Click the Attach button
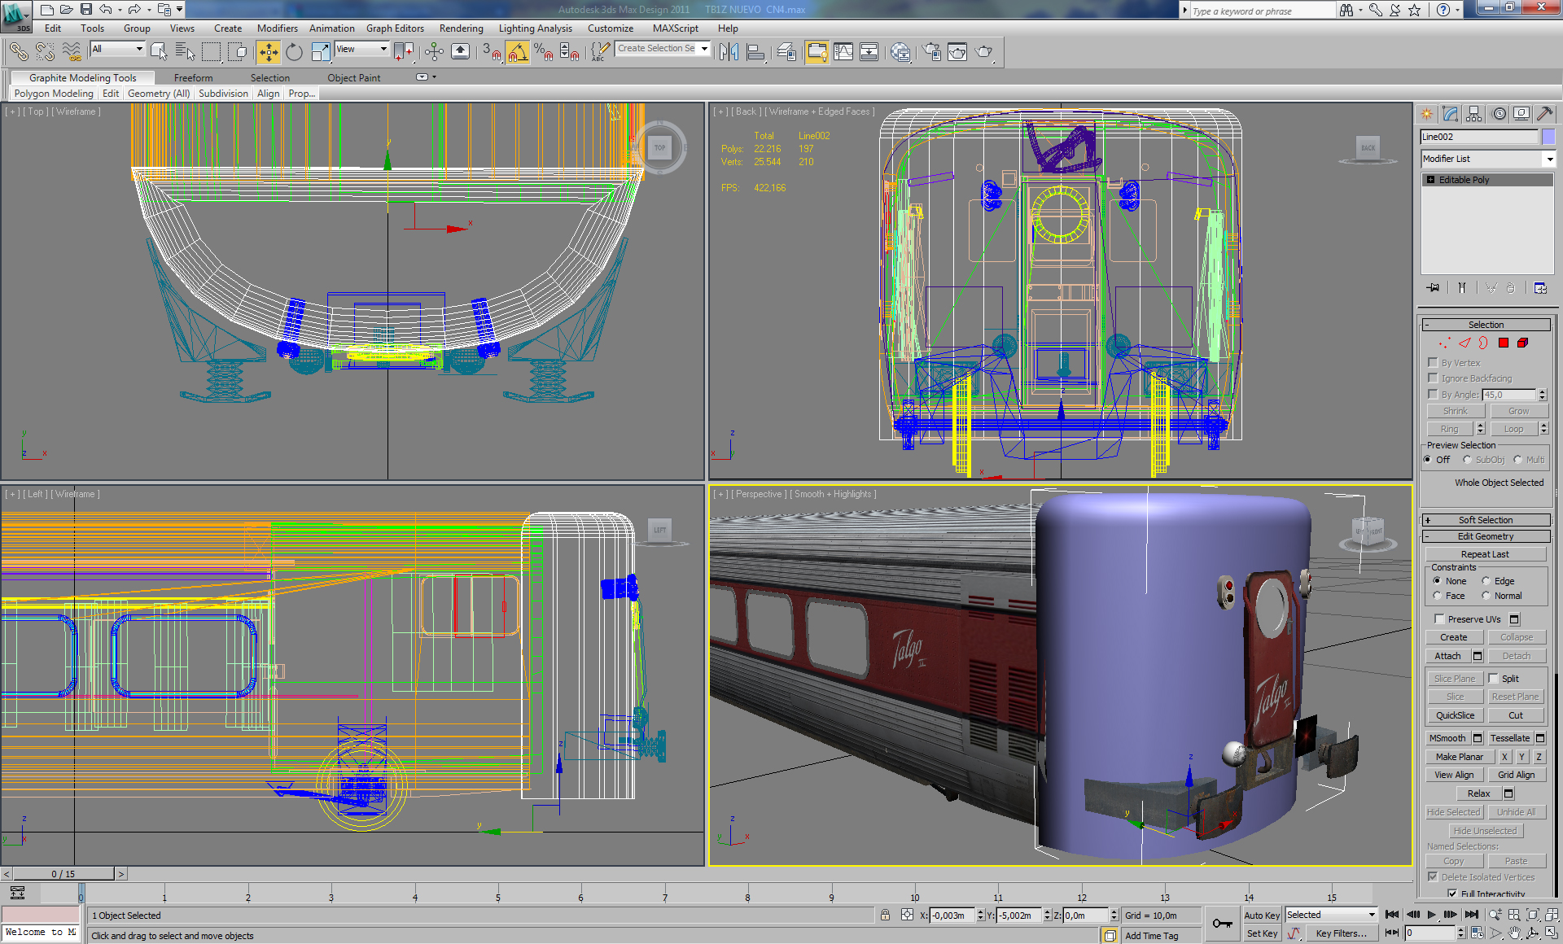The width and height of the screenshot is (1563, 944). [x=1447, y=656]
